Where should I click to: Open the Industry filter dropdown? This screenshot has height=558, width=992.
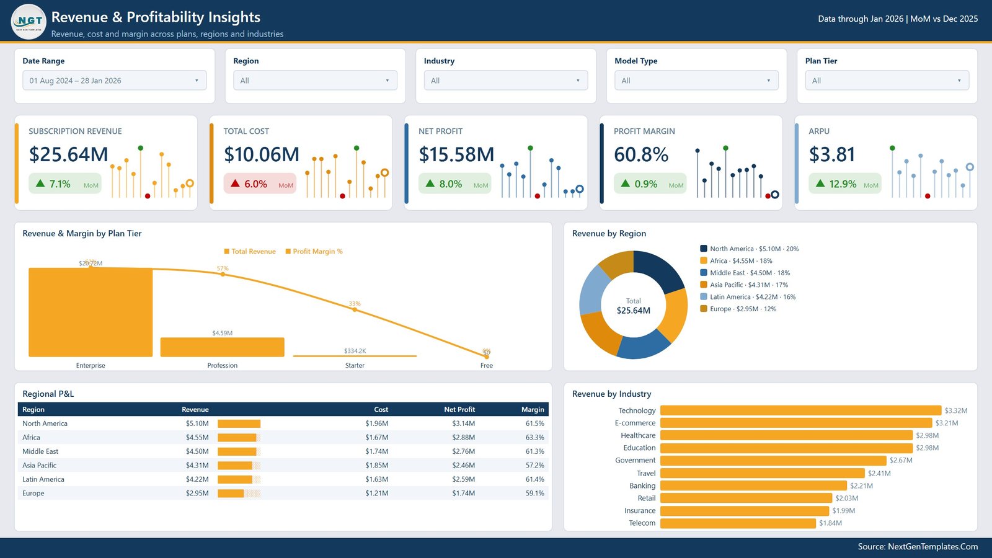coord(506,81)
